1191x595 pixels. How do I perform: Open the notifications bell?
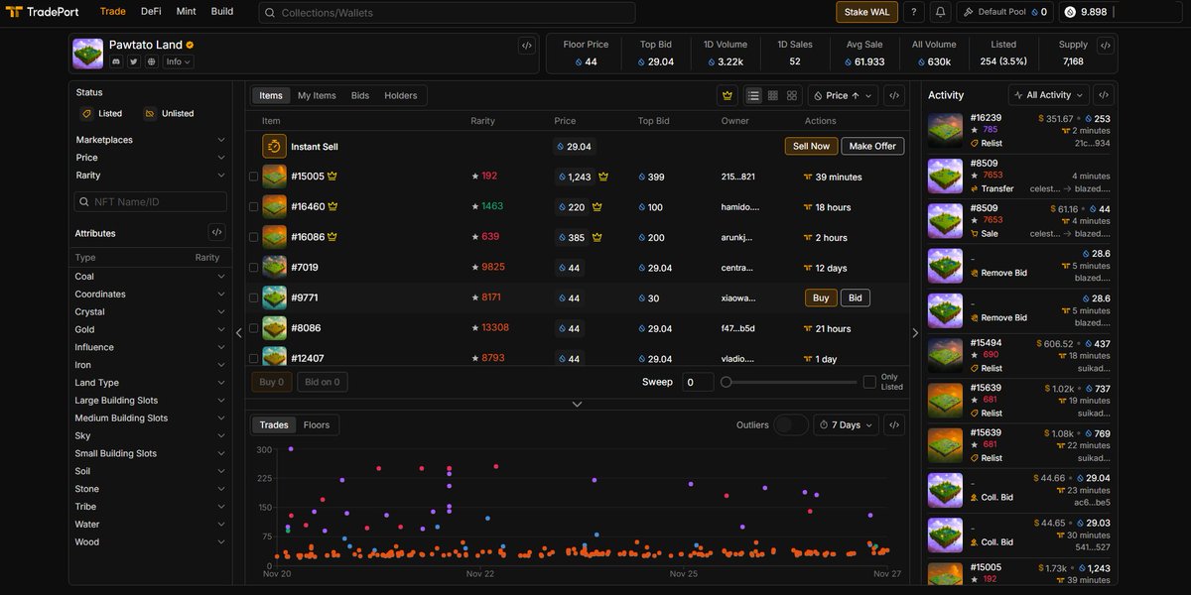tap(940, 12)
